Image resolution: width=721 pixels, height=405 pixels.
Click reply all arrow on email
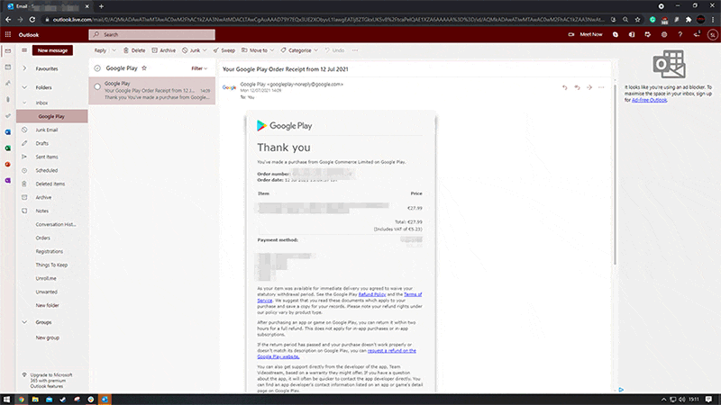tap(577, 87)
